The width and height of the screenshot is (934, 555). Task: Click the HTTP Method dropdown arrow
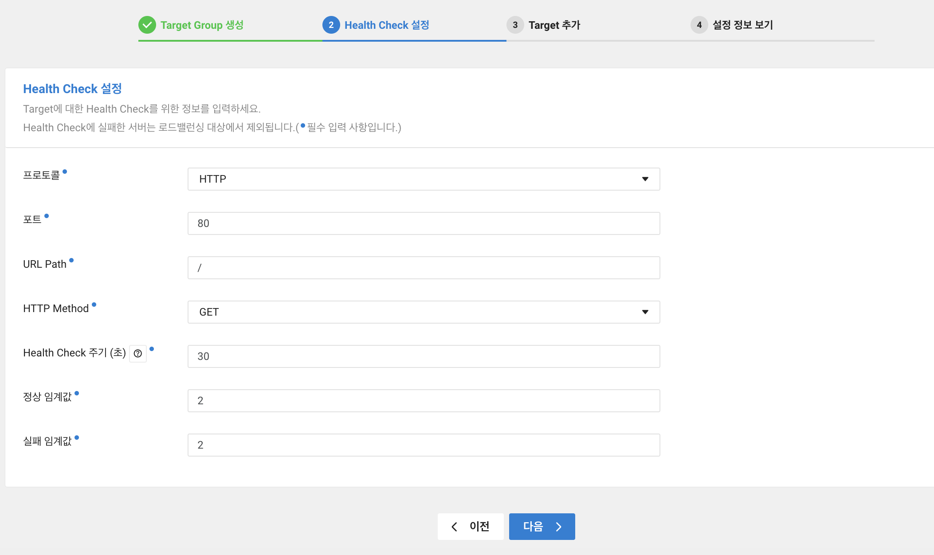click(x=645, y=312)
